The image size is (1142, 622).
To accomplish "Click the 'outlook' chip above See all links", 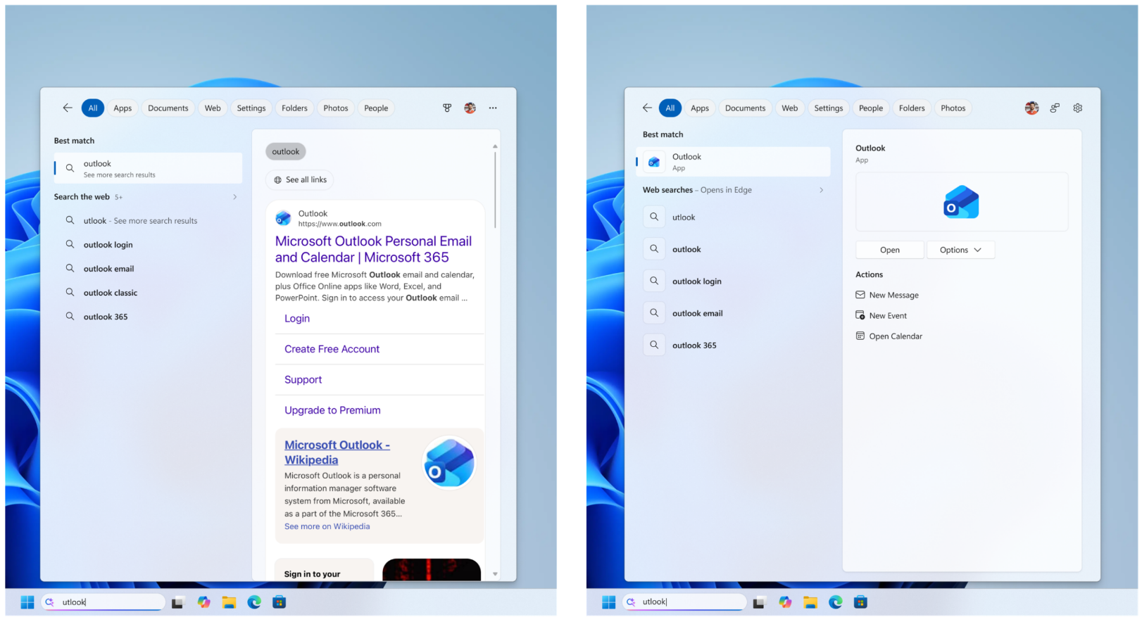I will point(285,151).
